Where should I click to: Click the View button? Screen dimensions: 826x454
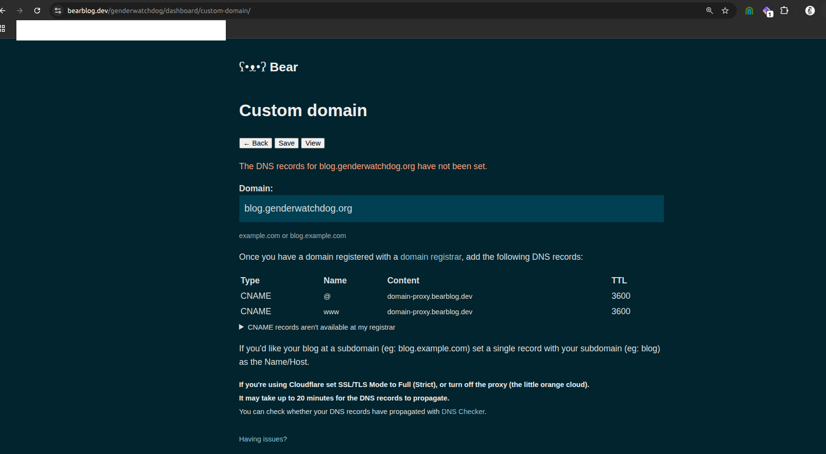coord(313,143)
